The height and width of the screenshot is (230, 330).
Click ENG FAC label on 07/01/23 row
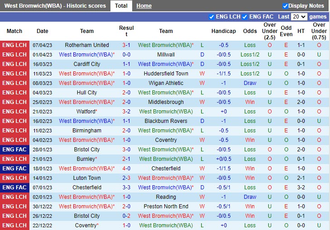point(14,188)
